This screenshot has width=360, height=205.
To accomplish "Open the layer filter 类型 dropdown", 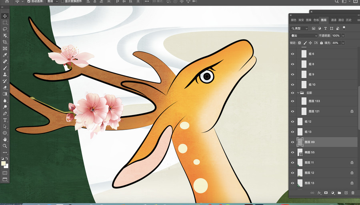I will (299, 28).
